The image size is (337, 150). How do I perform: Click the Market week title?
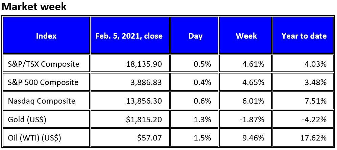point(34,7)
